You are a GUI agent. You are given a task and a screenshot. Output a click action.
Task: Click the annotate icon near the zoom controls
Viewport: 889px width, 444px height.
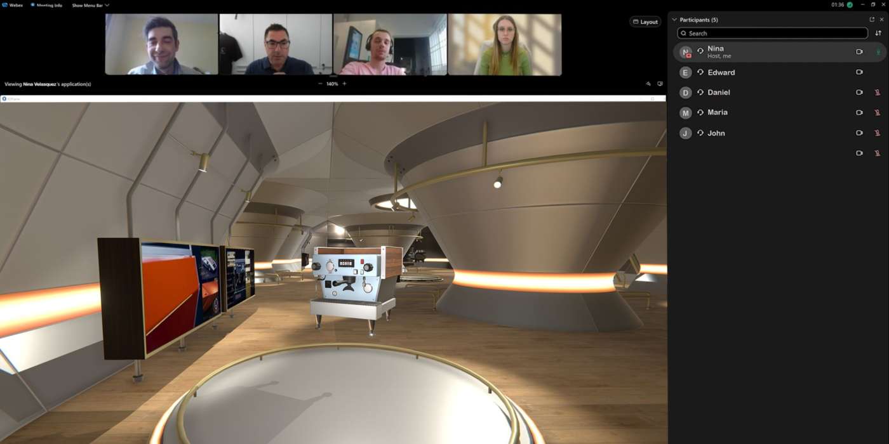tap(648, 83)
